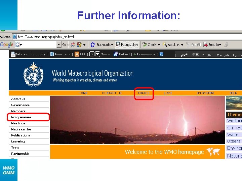Click the AutoLink wand icon
This screenshot has height=181, width=242.
click(165, 45)
